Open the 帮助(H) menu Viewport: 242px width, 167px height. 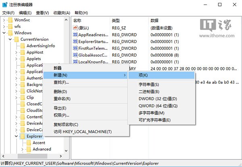coord(81,13)
